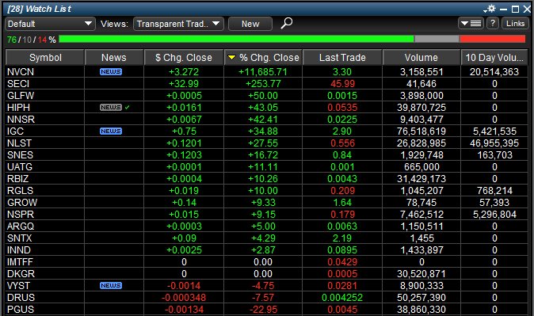Select the RBIZ symbol

pyautogui.click(x=17, y=179)
